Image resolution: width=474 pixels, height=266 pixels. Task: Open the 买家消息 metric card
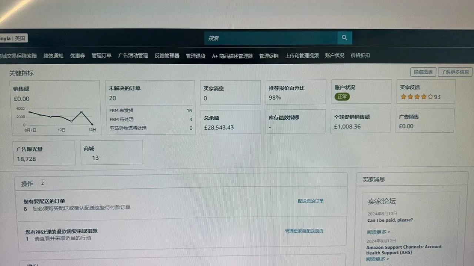coord(230,93)
